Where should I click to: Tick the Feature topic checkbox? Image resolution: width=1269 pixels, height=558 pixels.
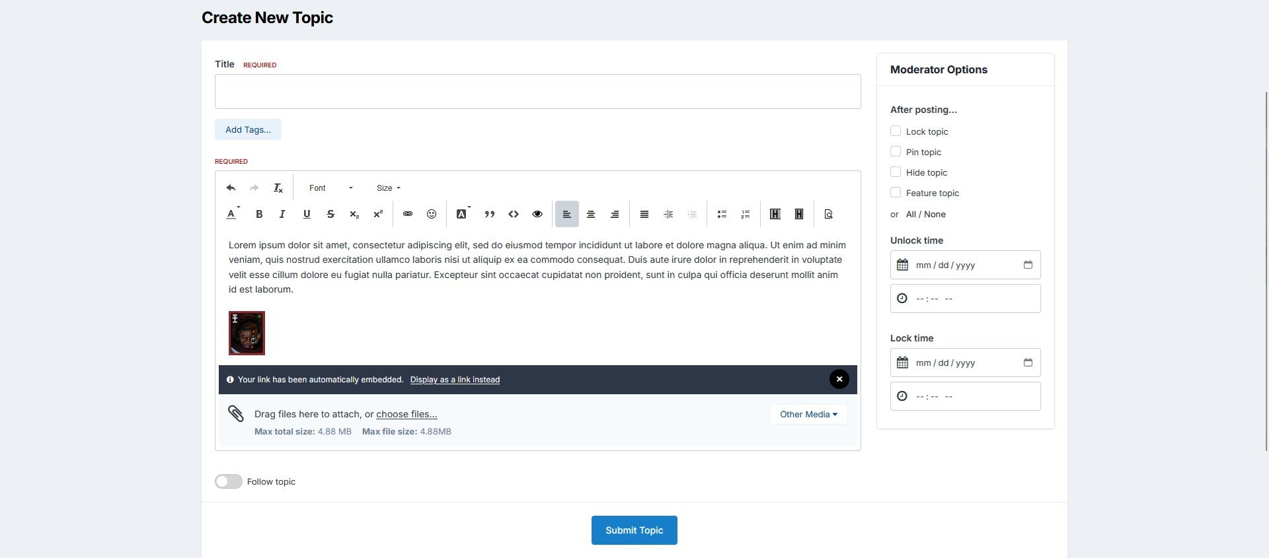click(896, 193)
